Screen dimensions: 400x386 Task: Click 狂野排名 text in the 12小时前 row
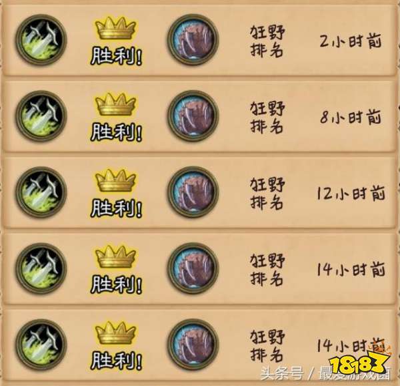267,193
